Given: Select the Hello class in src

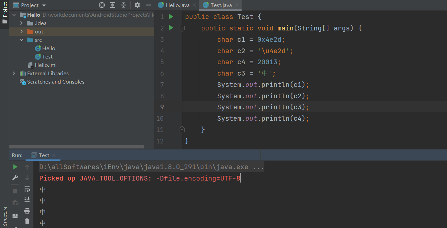Looking at the screenshot, I should 45,48.
